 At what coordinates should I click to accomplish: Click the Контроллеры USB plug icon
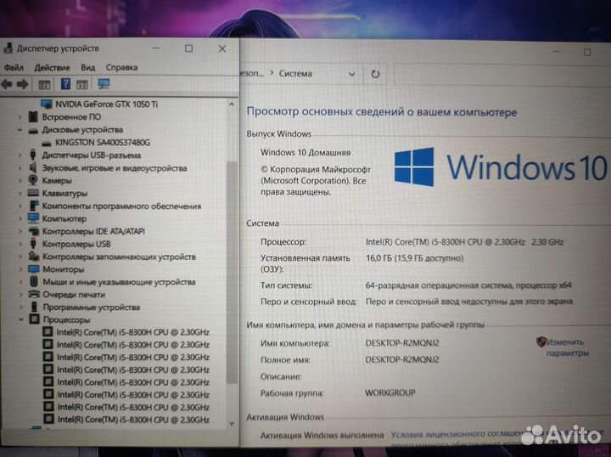(x=33, y=244)
